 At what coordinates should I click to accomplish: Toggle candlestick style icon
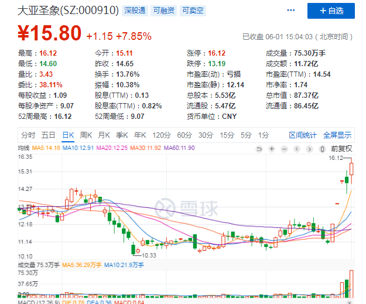click(322, 149)
